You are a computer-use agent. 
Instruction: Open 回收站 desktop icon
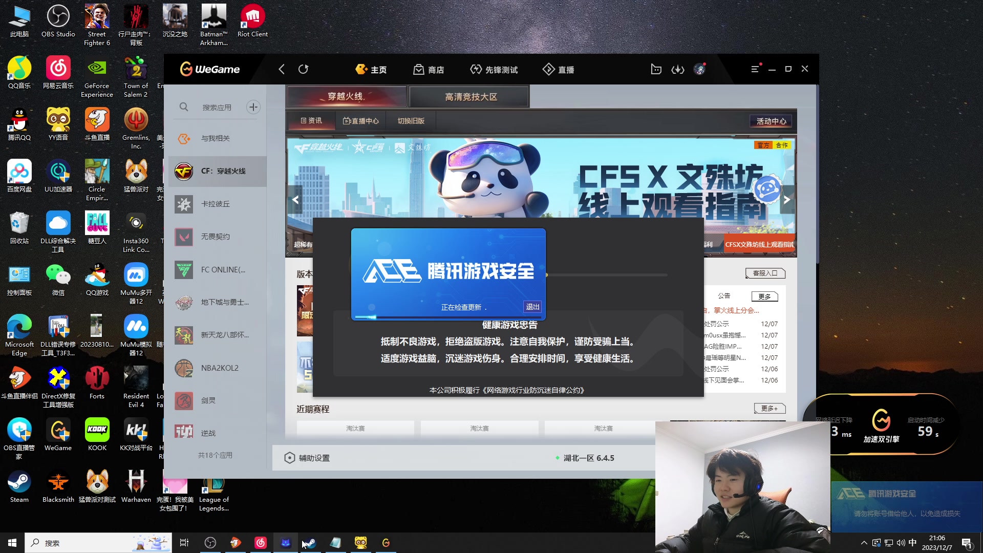19,228
